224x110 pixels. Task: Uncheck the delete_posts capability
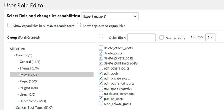pyautogui.click(x=101, y=53)
